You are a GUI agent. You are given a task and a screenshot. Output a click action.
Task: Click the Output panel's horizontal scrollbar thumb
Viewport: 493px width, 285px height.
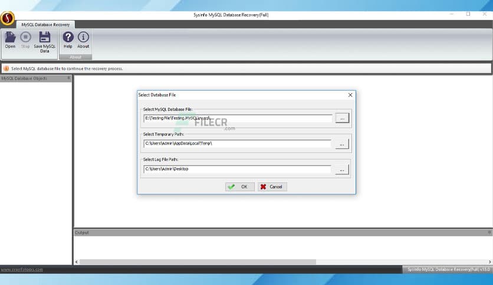click(198, 262)
